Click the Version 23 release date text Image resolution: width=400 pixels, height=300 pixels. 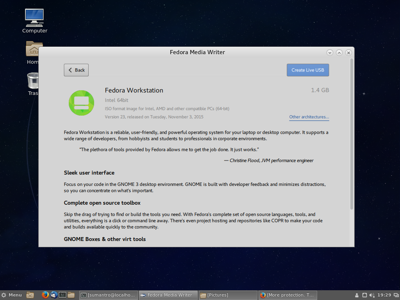[154, 117]
